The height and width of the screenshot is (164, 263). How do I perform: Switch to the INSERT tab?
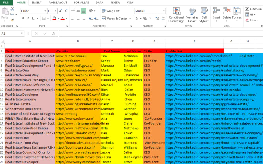[37, 3]
